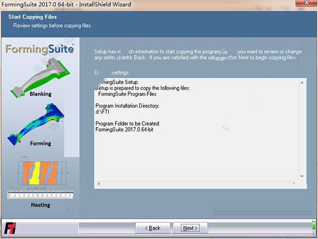
Task: Click the Blanking label
Action: 40,94
